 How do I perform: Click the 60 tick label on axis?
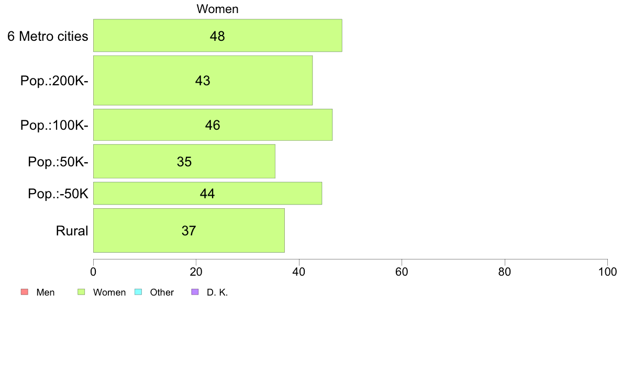[402, 271]
